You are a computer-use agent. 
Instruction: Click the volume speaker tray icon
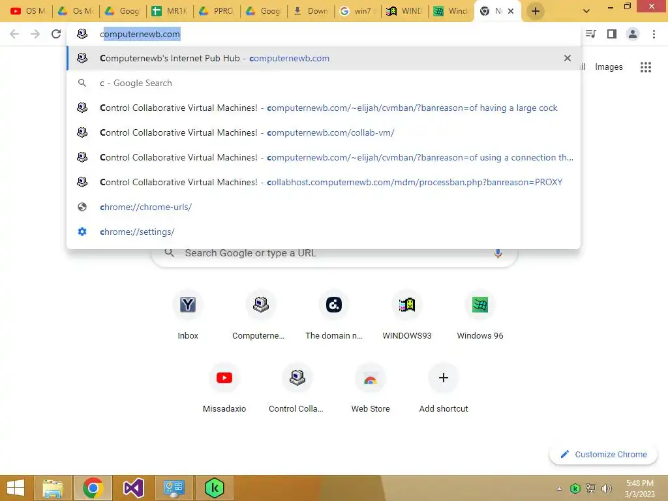[606, 489]
